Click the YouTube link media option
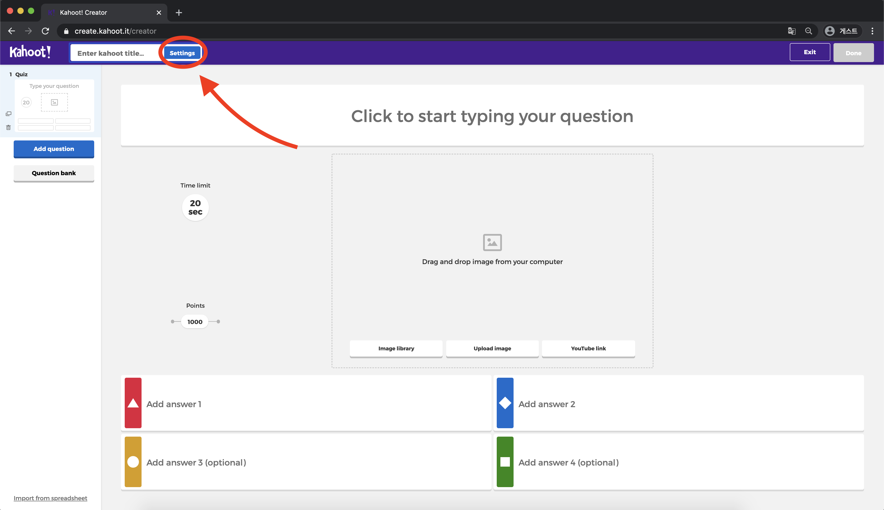884x510 pixels. (588, 348)
